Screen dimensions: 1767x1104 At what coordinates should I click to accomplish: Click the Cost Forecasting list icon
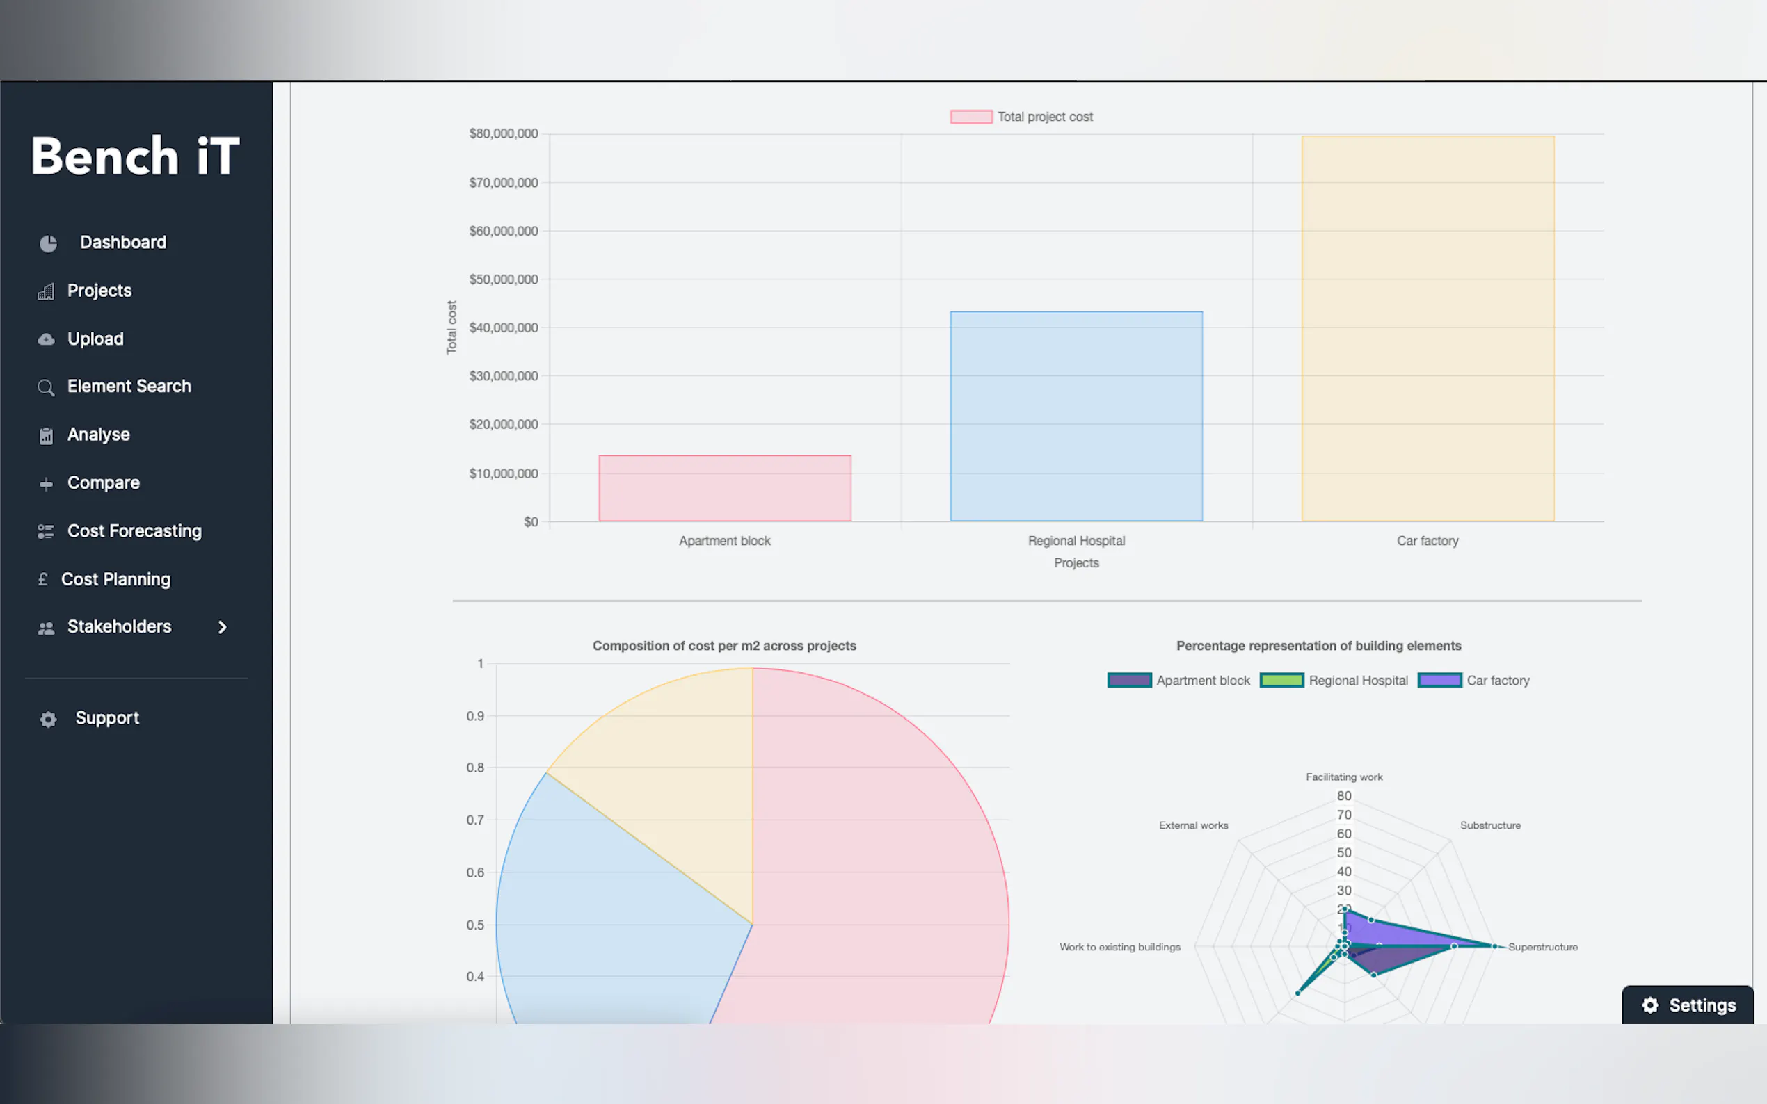click(x=46, y=532)
